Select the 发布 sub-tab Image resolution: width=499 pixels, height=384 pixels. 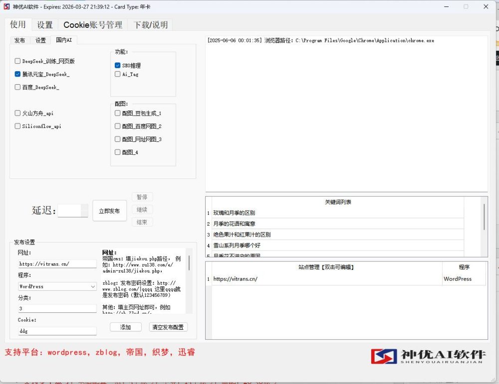(x=20, y=40)
